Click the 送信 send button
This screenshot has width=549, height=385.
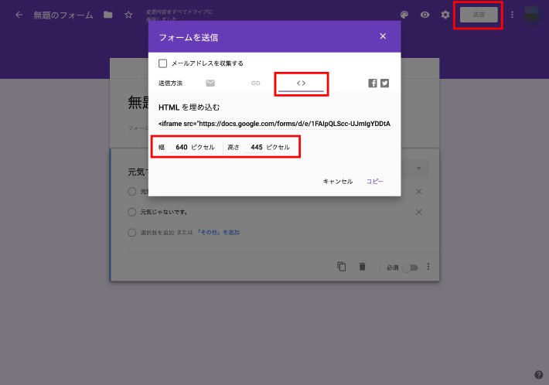pyautogui.click(x=479, y=15)
